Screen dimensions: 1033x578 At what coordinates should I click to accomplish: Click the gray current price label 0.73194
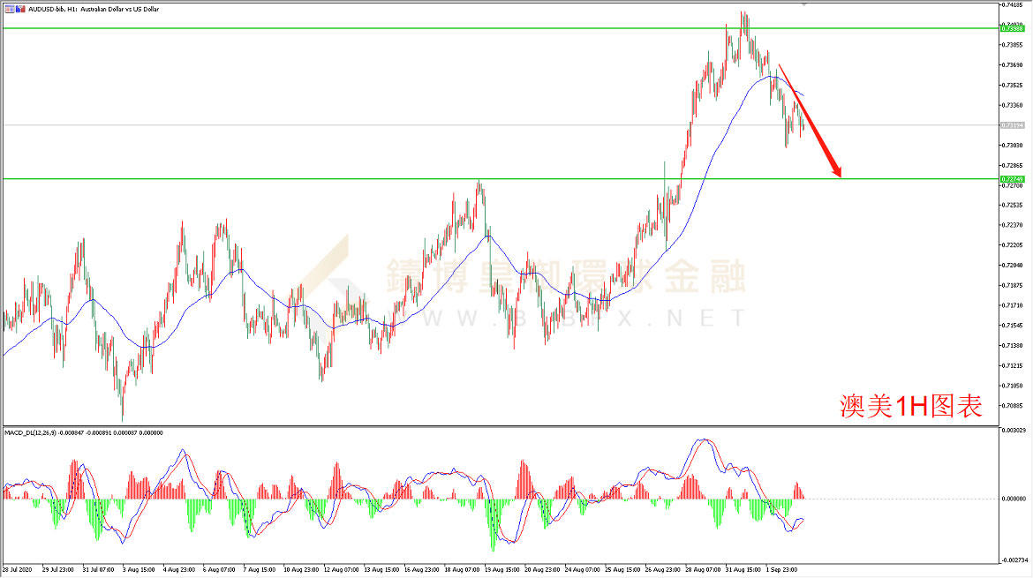click(1013, 125)
